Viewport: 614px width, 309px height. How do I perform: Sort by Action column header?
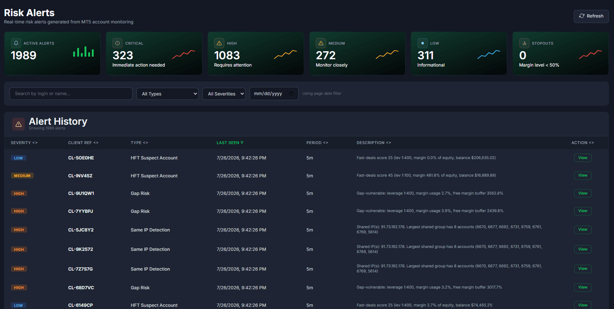tap(583, 143)
